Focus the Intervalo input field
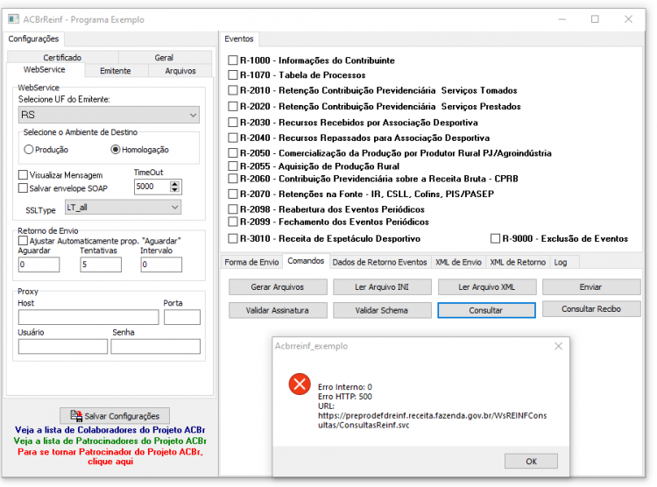 point(161,265)
